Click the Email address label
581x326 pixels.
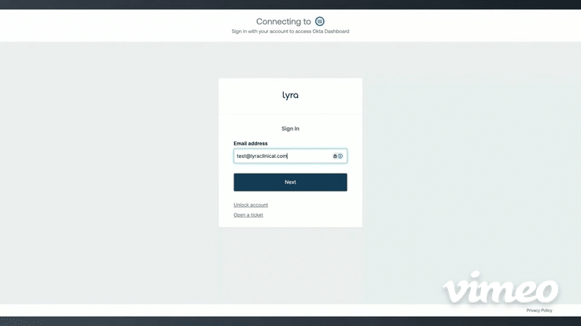(x=251, y=143)
